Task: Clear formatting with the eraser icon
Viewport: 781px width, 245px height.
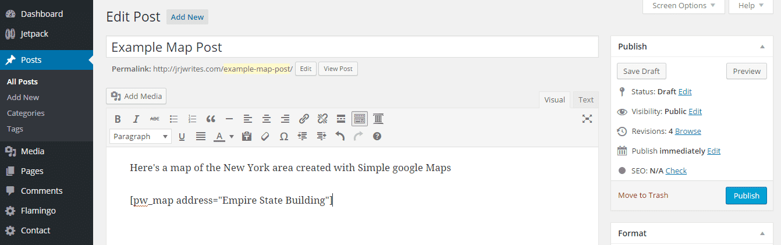Action: tap(265, 136)
